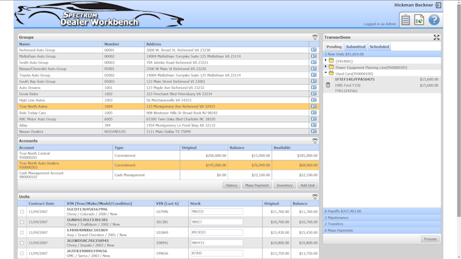Open details icon for Toyota Auto Group
The width and height of the screenshot is (461, 259).
[x=313, y=75]
